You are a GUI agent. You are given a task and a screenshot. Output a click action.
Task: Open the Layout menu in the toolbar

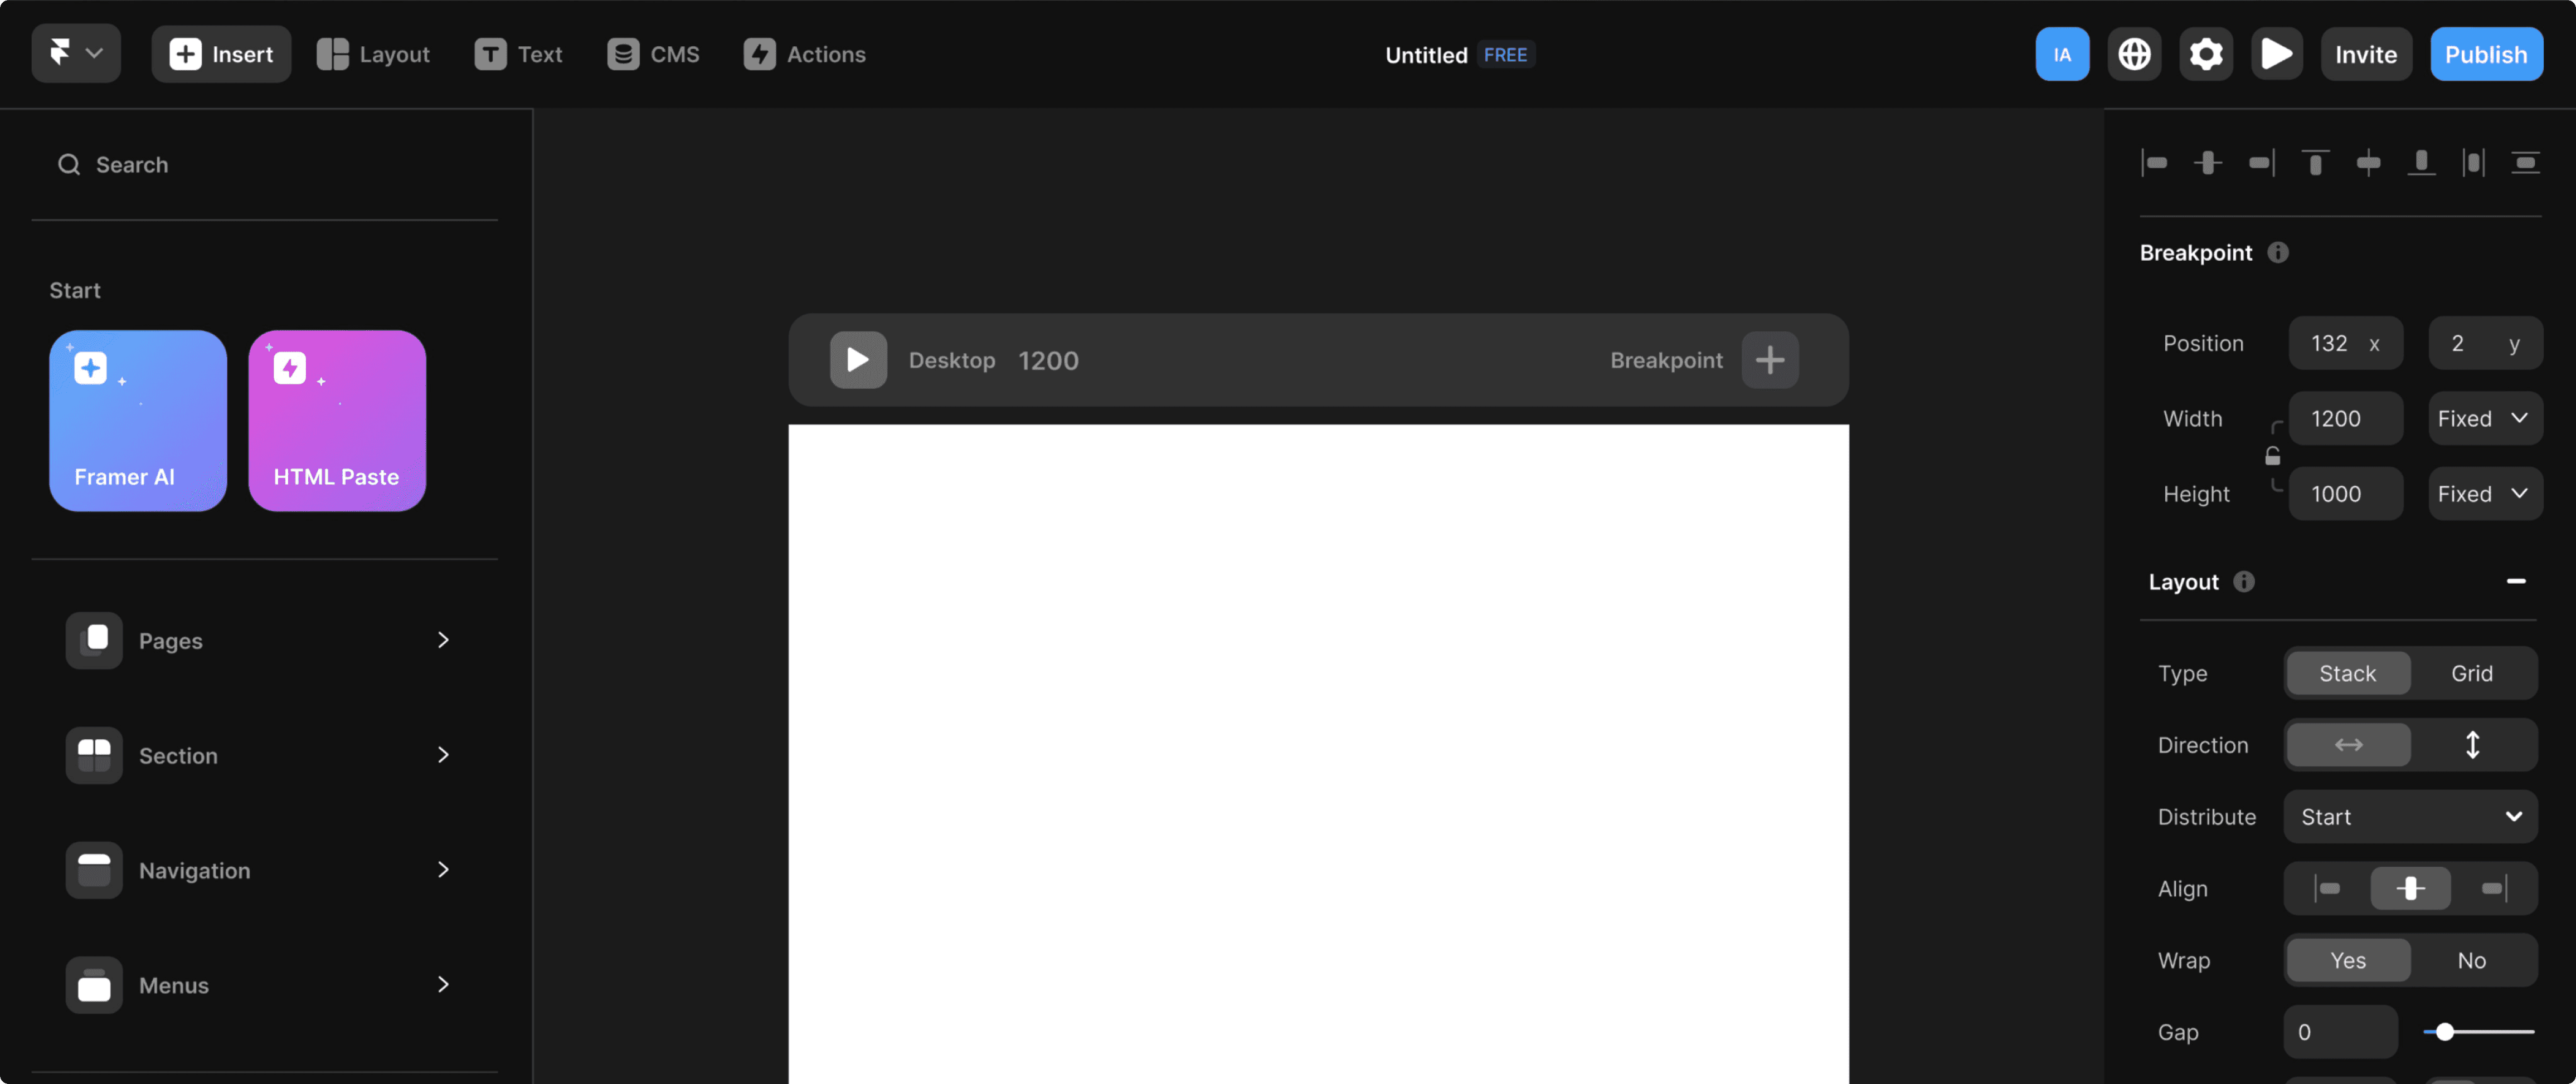[x=374, y=54]
